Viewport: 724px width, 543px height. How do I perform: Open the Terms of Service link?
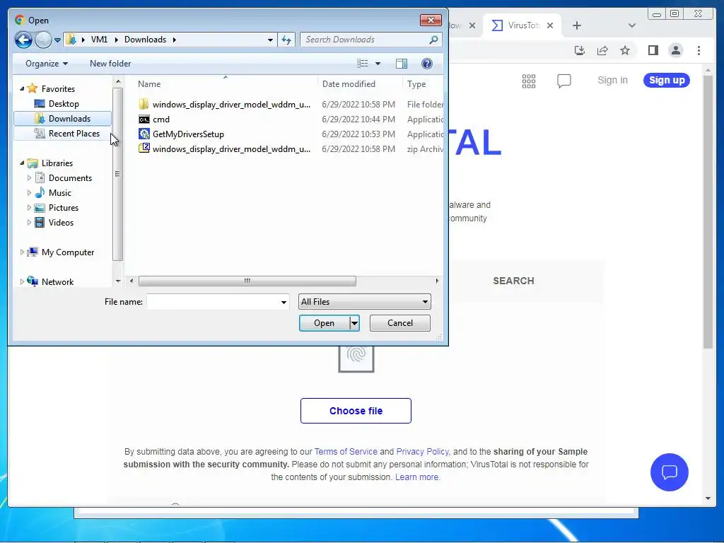point(345,452)
